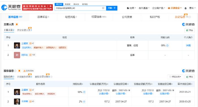Open the 持股比例 filter dropdown
The height and width of the screenshot is (107, 198).
[x=175, y=77]
